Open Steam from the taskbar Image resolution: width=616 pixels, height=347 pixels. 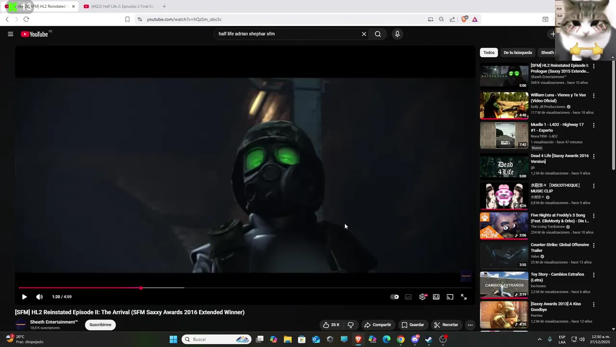coord(429,339)
